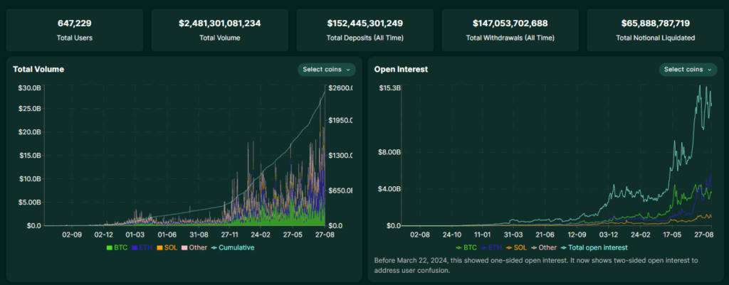Click the open interest footnote about March 22, 2024
The width and height of the screenshot is (729, 285).
535,265
